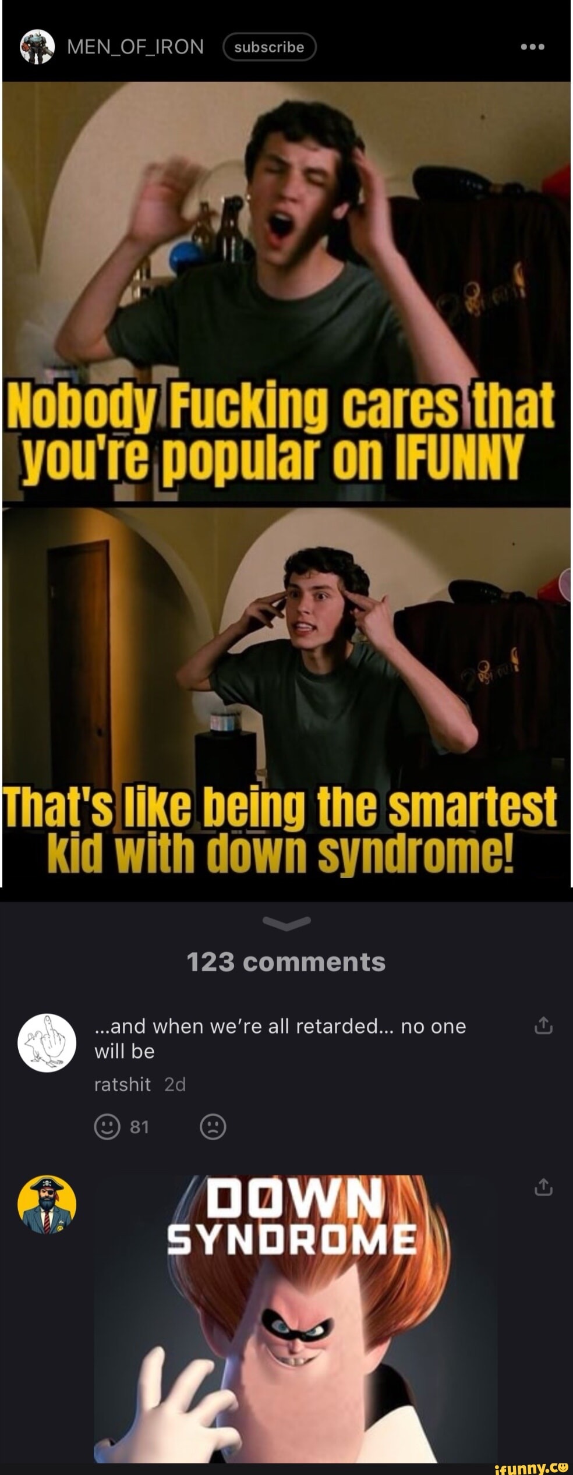This screenshot has height=1475, width=573.
Task: Click the MEN_OF_IRON username
Action: (135, 47)
